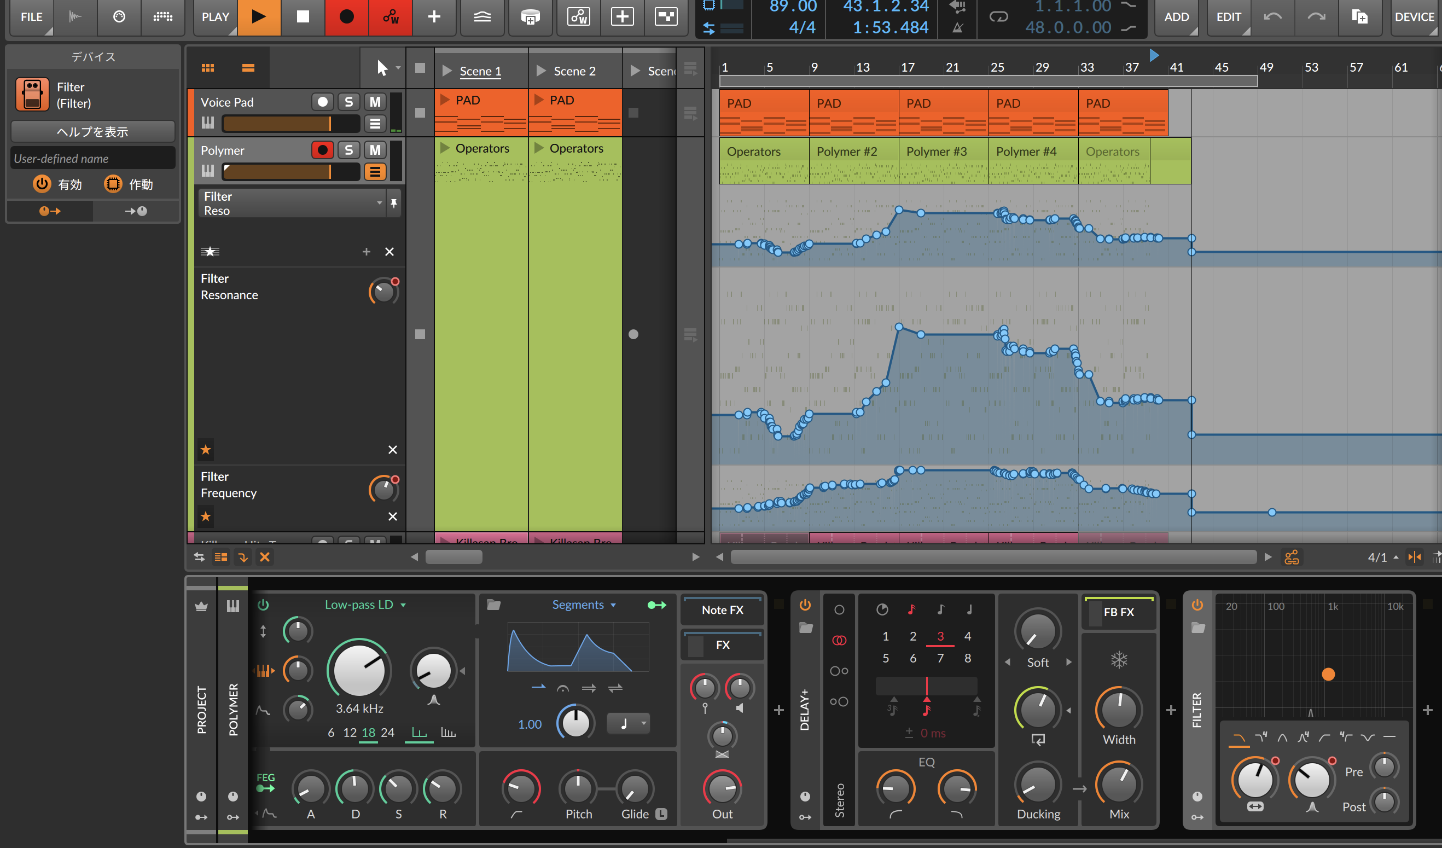Click the undo arrow icon
The height and width of the screenshot is (848, 1442).
(x=1272, y=16)
